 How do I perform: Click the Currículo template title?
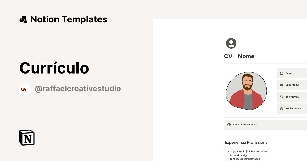click(x=54, y=68)
